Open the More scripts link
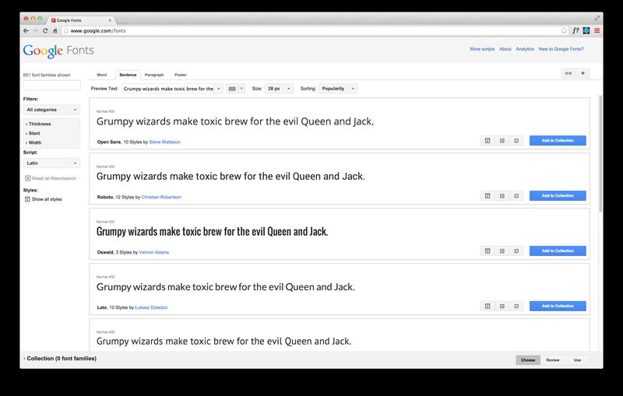Viewport: 623px width, 396px height. [x=482, y=49]
